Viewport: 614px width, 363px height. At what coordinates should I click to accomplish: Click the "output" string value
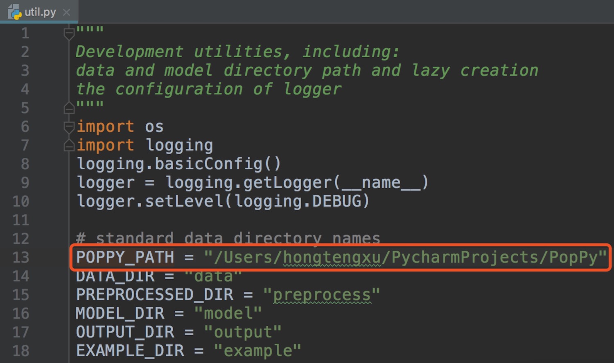243,332
